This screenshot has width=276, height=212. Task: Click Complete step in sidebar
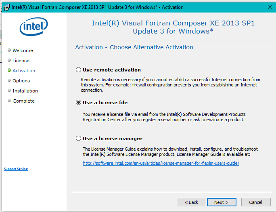coord(23,101)
